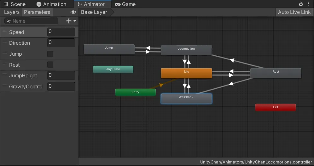Select the Locomotion state node
314x166 pixels.
(186, 50)
